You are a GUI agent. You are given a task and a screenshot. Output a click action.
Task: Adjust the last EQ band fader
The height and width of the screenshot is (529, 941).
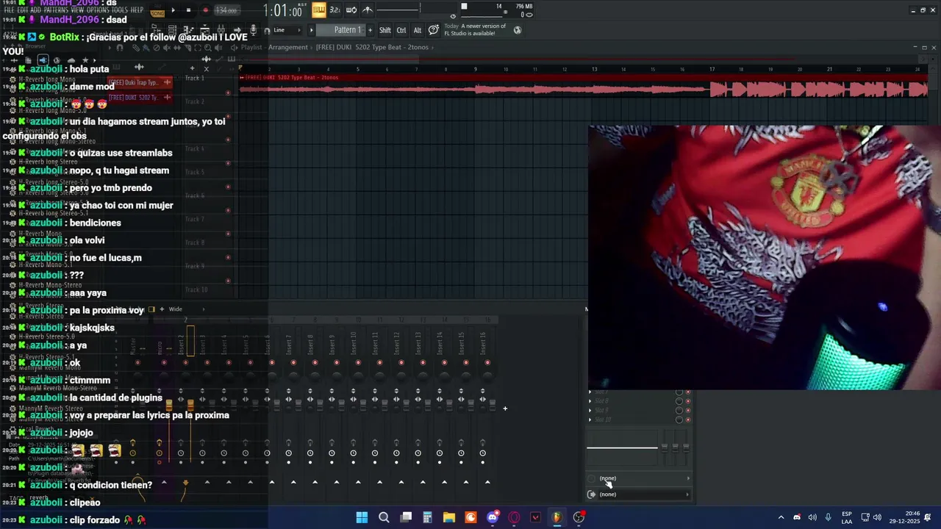pos(685,447)
